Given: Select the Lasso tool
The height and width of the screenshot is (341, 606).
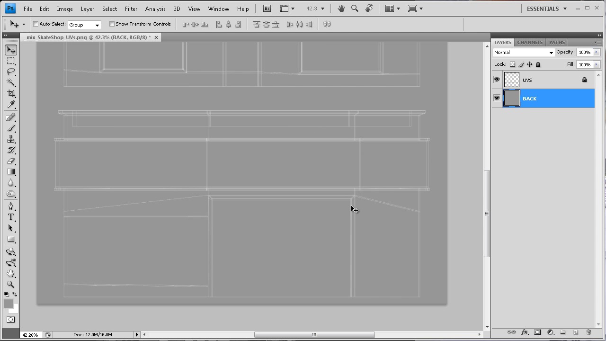Looking at the screenshot, I should [11, 72].
